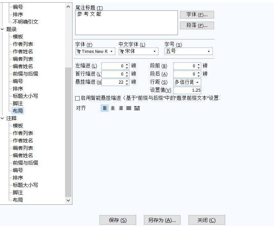The width and height of the screenshot is (274, 226).
Task: Click the 悬挂缩进 field showing 22
Action: point(113,82)
